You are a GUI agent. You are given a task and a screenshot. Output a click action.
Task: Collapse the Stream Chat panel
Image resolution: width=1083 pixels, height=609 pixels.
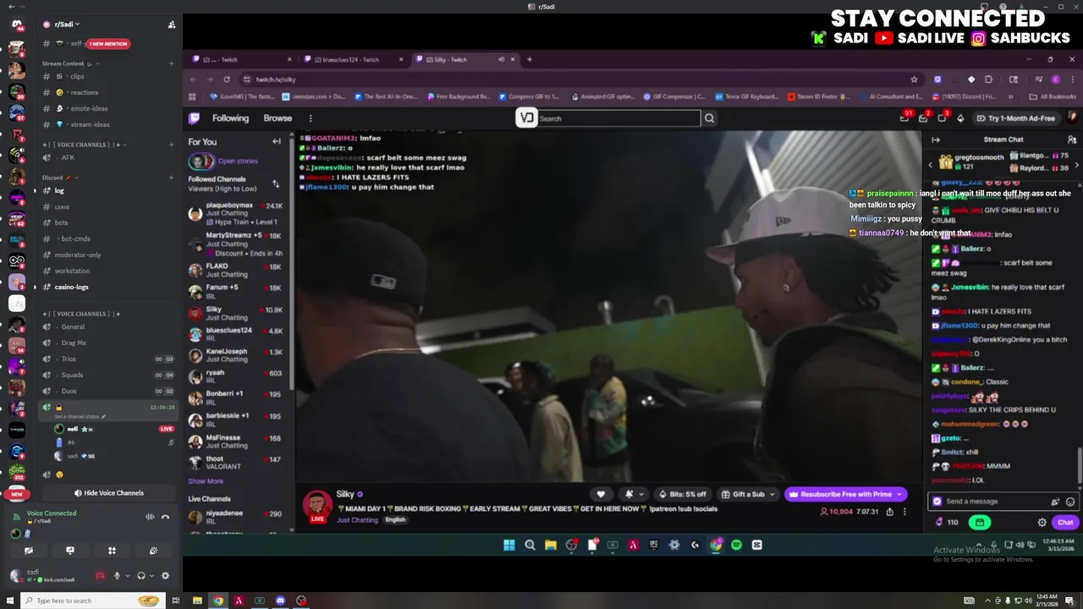point(935,140)
